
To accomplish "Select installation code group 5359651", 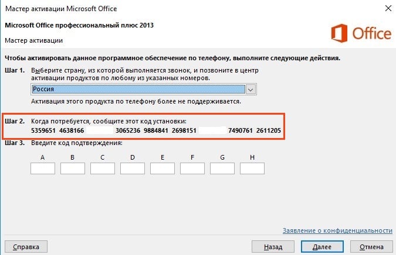I will [43, 130].
